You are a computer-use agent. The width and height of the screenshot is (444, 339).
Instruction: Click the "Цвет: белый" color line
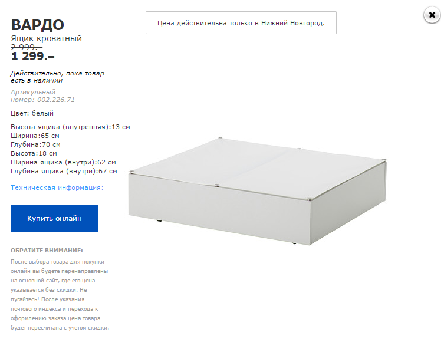click(x=32, y=113)
